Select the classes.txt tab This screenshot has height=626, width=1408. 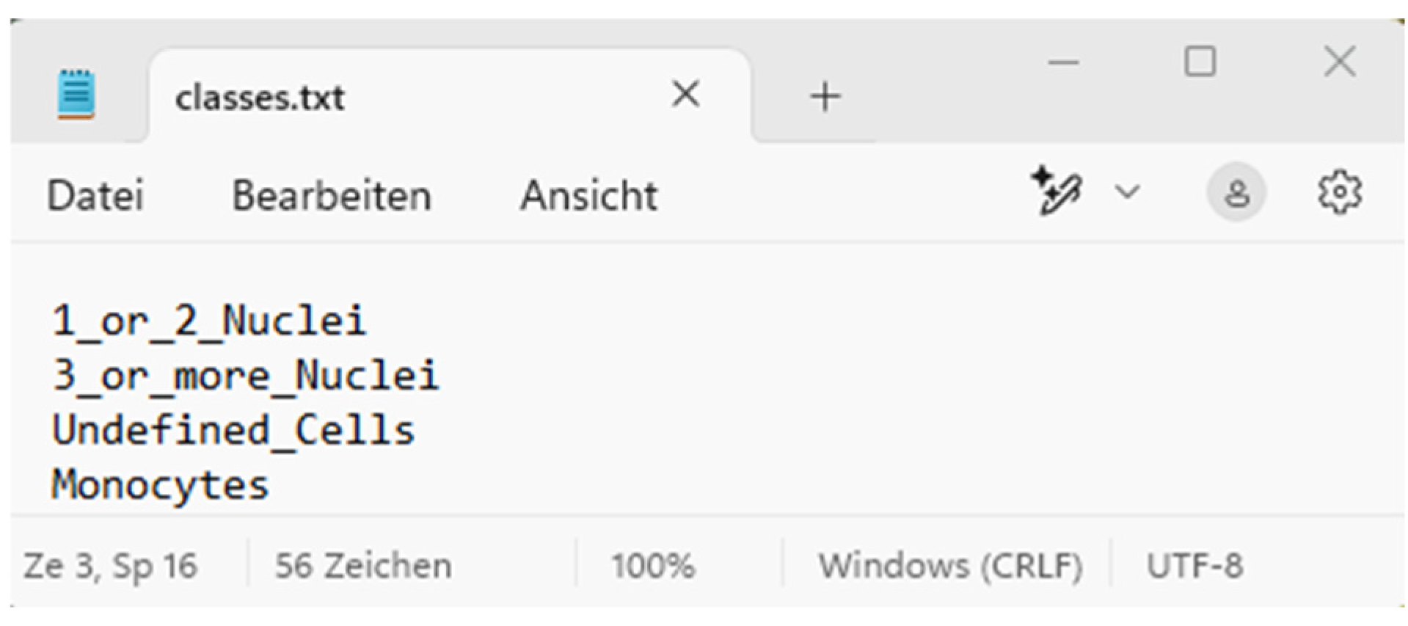(x=260, y=98)
